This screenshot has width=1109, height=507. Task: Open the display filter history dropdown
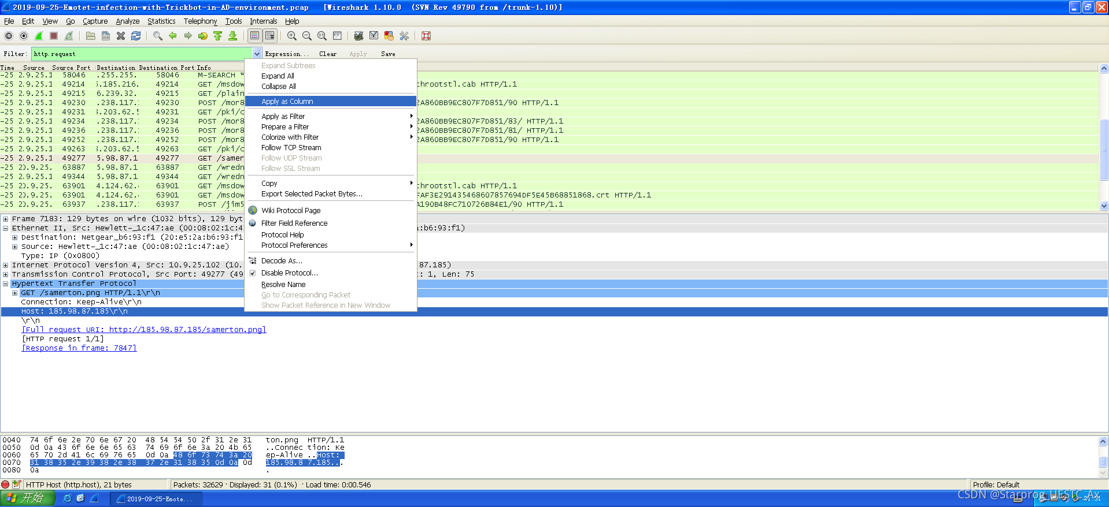coord(257,54)
